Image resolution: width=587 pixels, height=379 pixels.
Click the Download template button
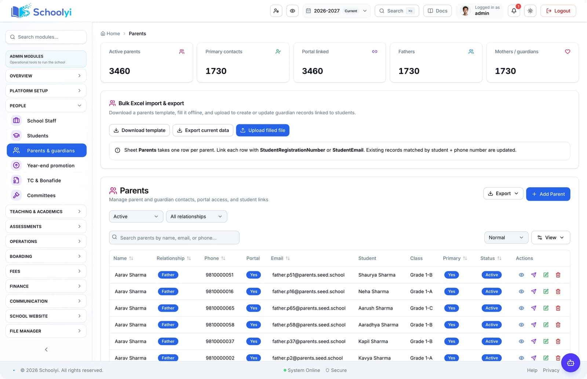[x=139, y=130]
